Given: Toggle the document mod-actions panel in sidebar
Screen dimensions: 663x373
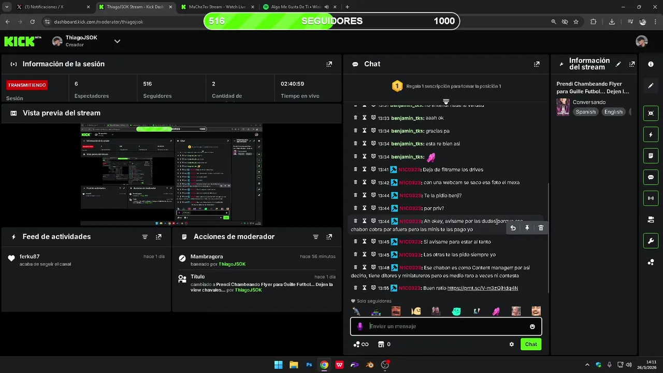Looking at the screenshot, I should [651, 155].
